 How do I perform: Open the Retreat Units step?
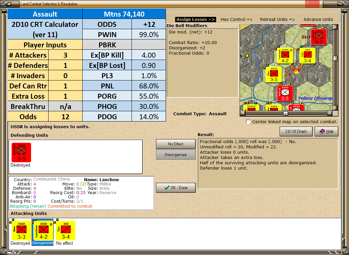(x=277, y=19)
